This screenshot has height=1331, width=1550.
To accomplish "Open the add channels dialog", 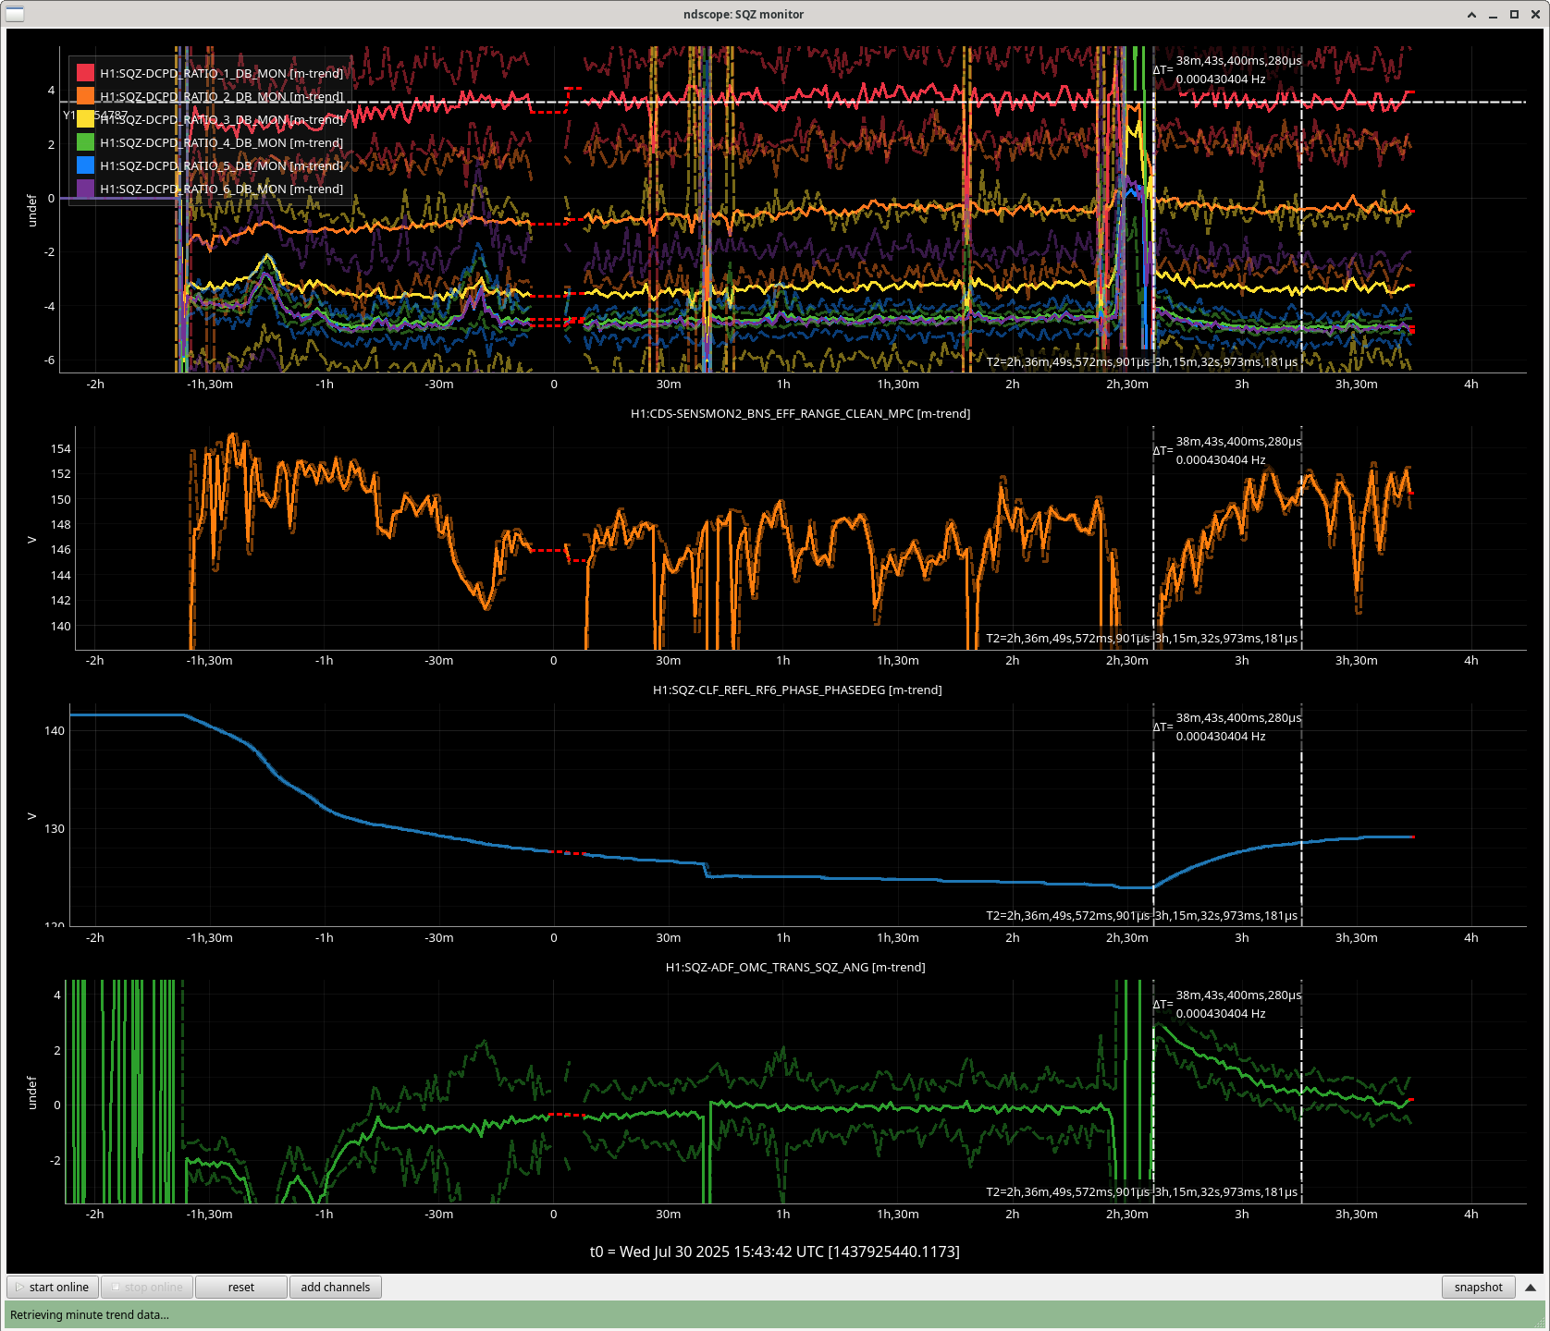I will [335, 1287].
